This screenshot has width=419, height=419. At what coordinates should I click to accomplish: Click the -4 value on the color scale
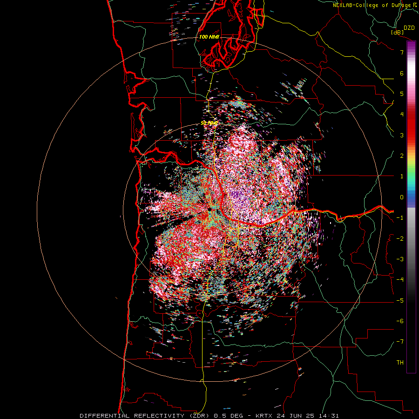[400, 280]
